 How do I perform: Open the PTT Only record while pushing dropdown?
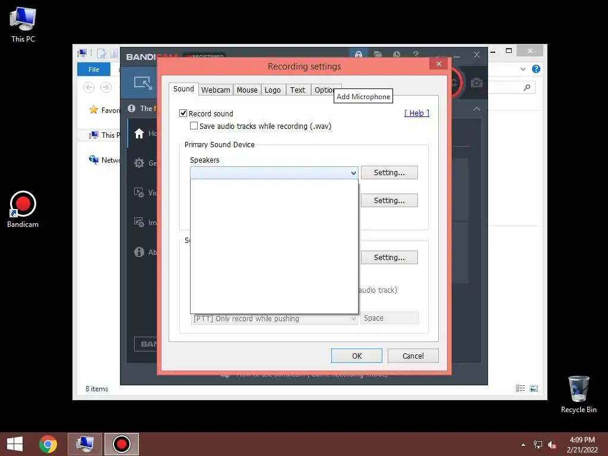[274, 318]
